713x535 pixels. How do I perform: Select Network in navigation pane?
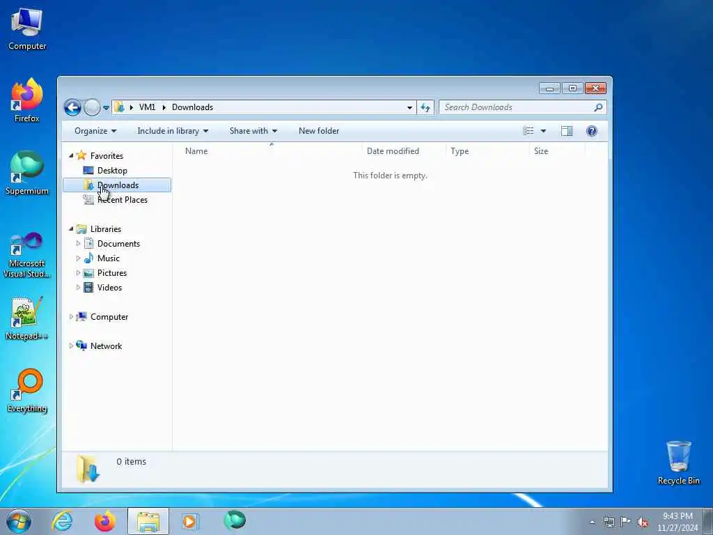[106, 346]
